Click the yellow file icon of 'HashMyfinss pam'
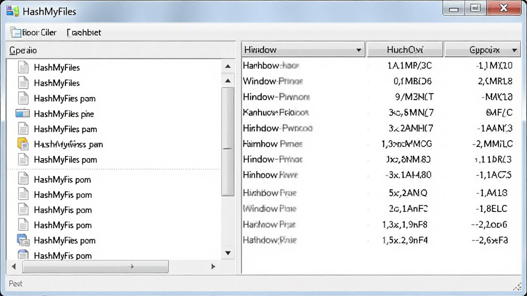This screenshot has width=527, height=296. (23, 144)
